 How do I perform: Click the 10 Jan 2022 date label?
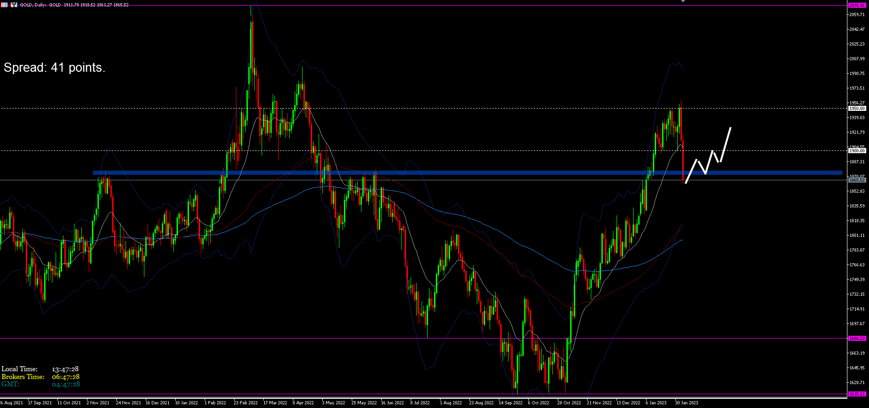pyautogui.click(x=187, y=403)
